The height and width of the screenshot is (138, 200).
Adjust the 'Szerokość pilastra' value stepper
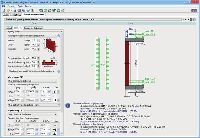pos(39,66)
